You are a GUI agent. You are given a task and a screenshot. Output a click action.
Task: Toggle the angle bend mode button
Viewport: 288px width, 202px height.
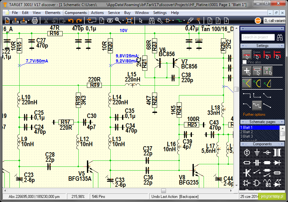[x=247, y=83]
